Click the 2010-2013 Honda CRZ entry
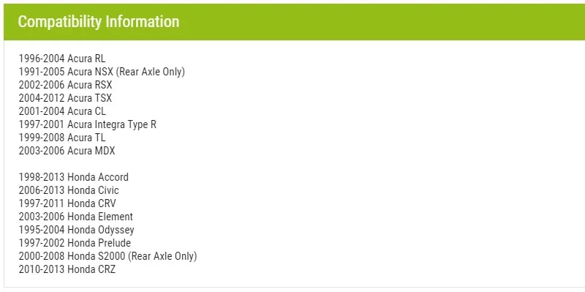 pyautogui.click(x=67, y=269)
